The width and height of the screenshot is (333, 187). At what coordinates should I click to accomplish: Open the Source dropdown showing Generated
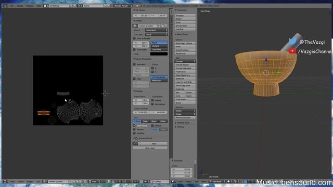156,30
